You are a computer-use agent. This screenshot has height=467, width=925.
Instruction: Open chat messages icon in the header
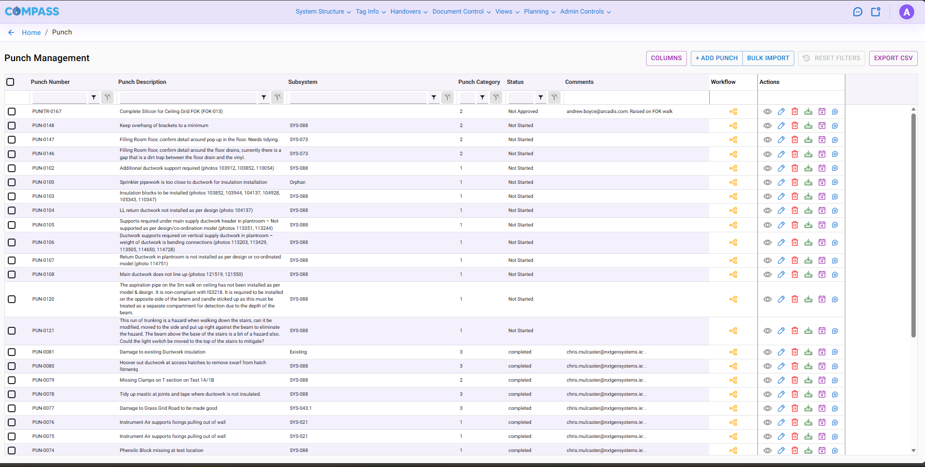click(x=857, y=12)
